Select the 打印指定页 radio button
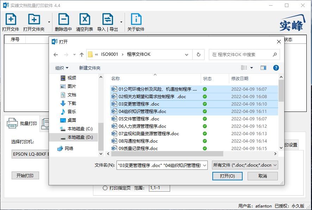This screenshot has height=210, width=312. (105, 188)
